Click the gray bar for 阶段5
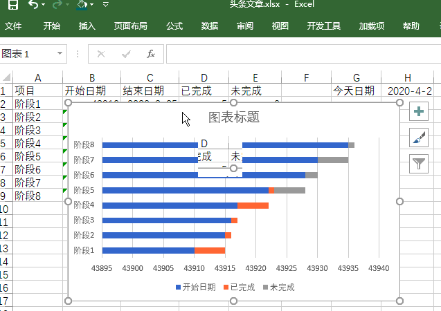 pyautogui.click(x=289, y=190)
